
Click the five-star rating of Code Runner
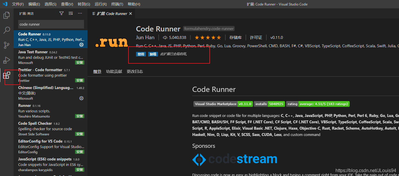pos(208,37)
